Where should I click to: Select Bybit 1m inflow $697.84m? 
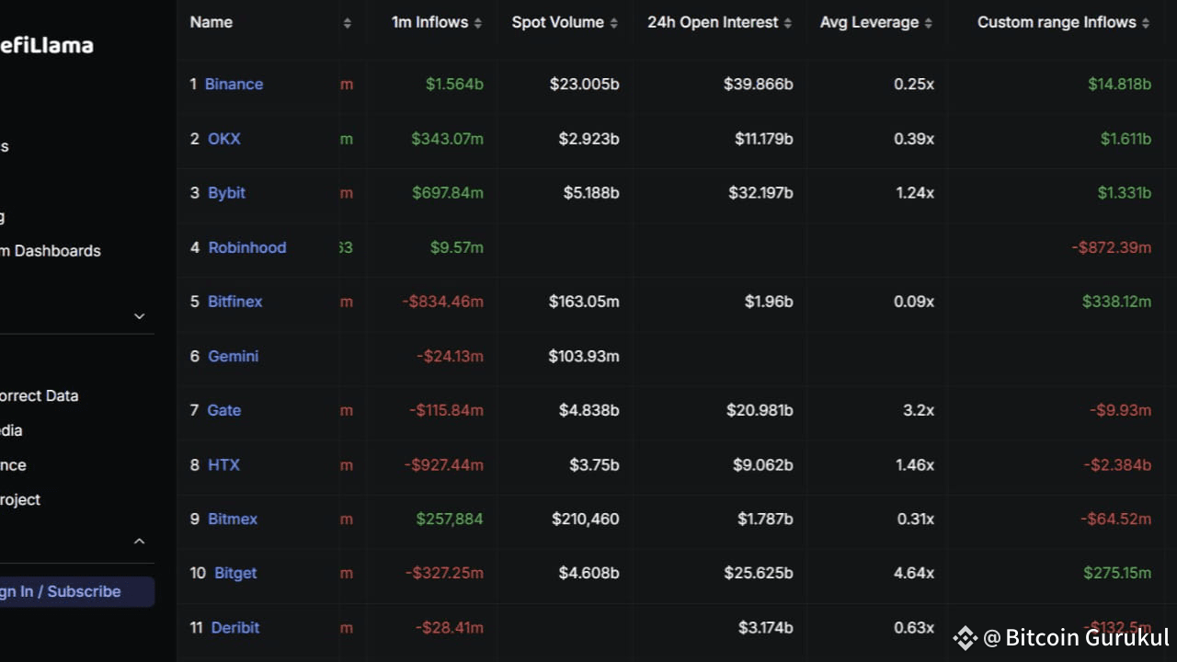448,193
